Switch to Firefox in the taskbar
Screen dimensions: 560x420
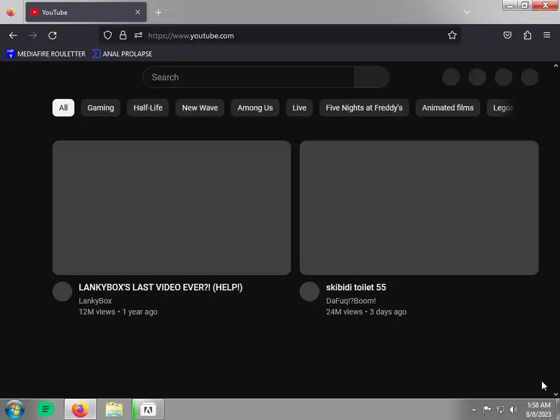point(80,409)
